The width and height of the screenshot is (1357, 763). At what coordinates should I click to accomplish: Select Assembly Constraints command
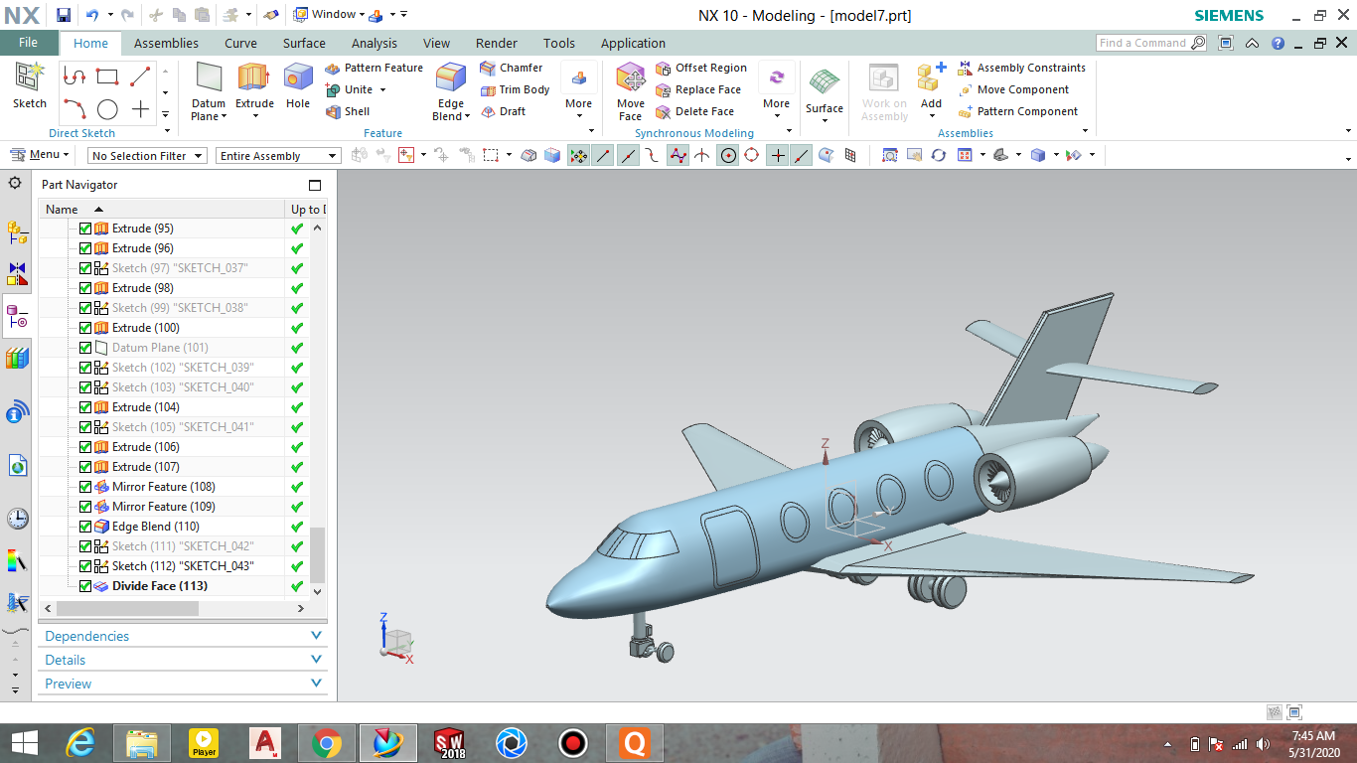click(x=1021, y=68)
